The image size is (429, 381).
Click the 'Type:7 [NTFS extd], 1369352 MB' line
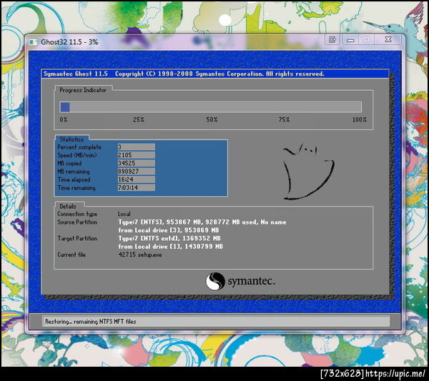point(169,239)
